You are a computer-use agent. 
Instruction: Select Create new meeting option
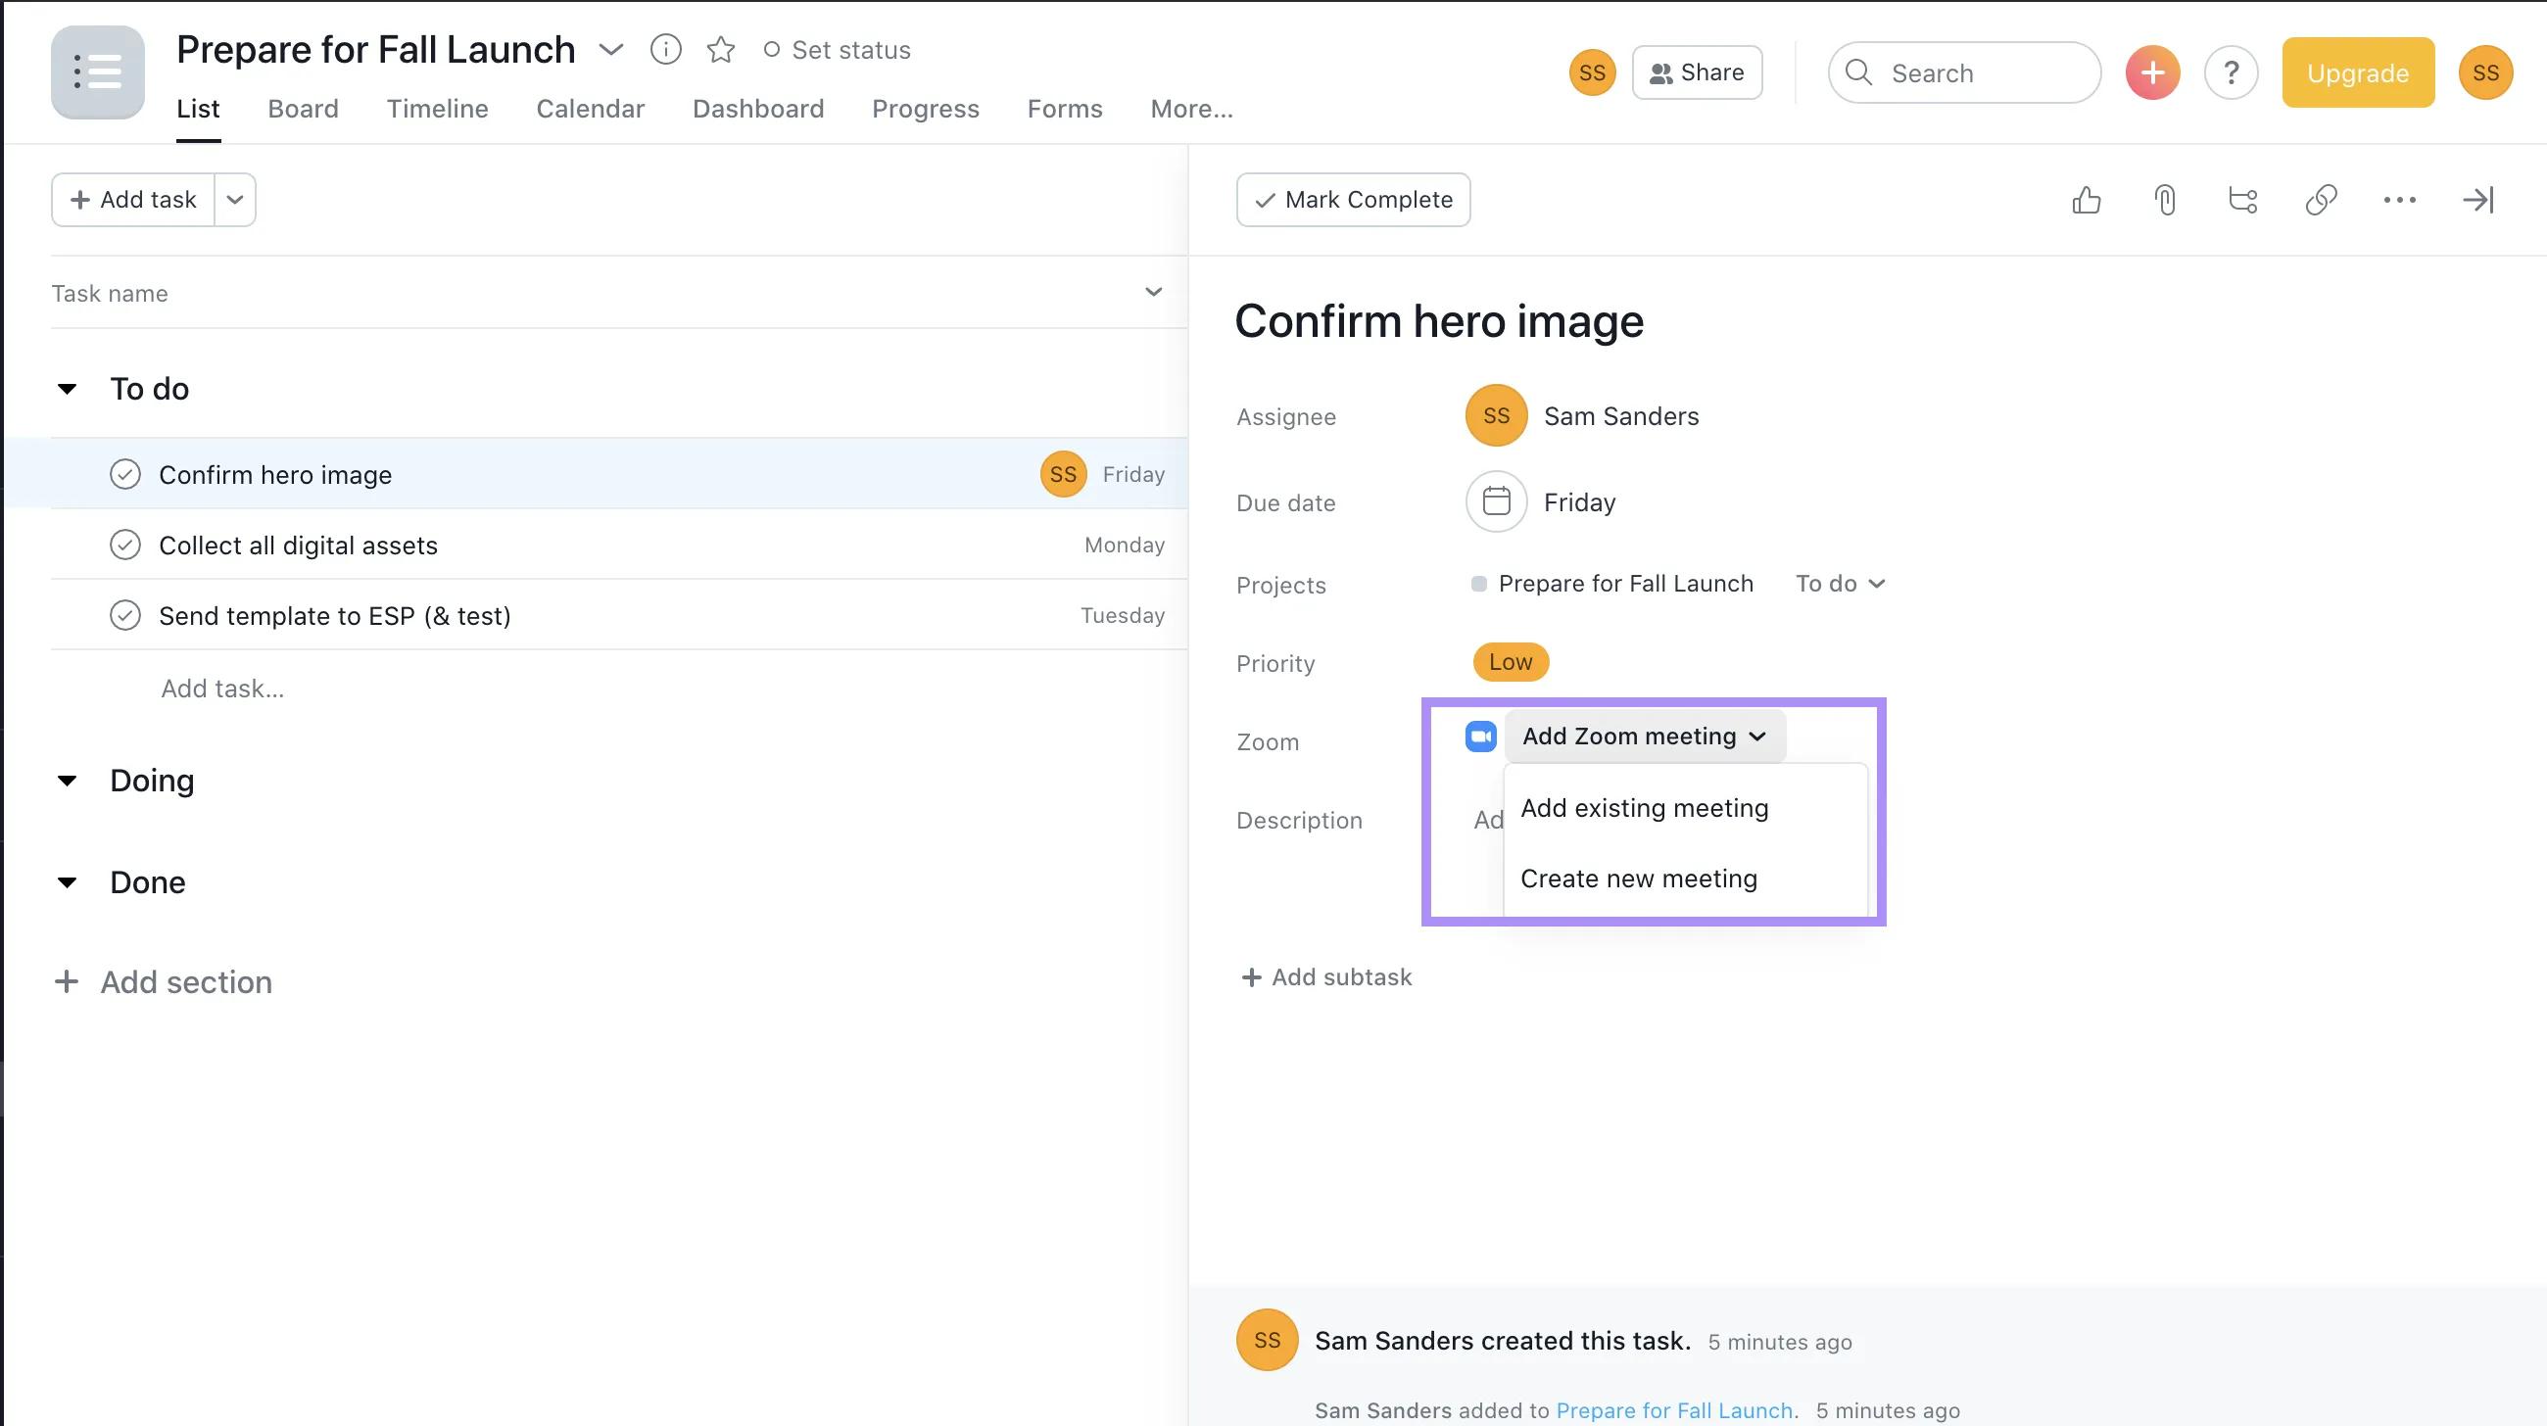coord(1638,879)
